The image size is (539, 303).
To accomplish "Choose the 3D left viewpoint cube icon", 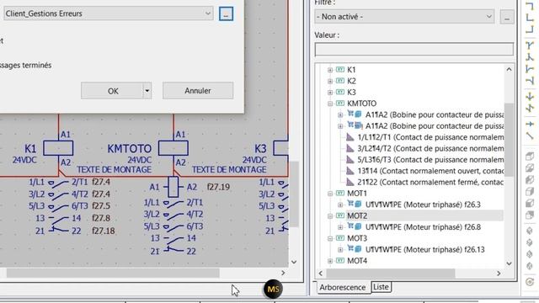I will 530,179.
